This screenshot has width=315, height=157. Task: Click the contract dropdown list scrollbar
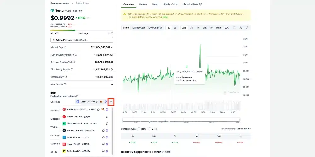[x=112, y=131]
